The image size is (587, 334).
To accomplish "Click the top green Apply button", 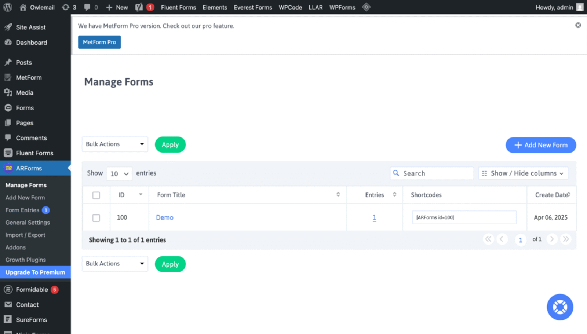I will pos(170,144).
